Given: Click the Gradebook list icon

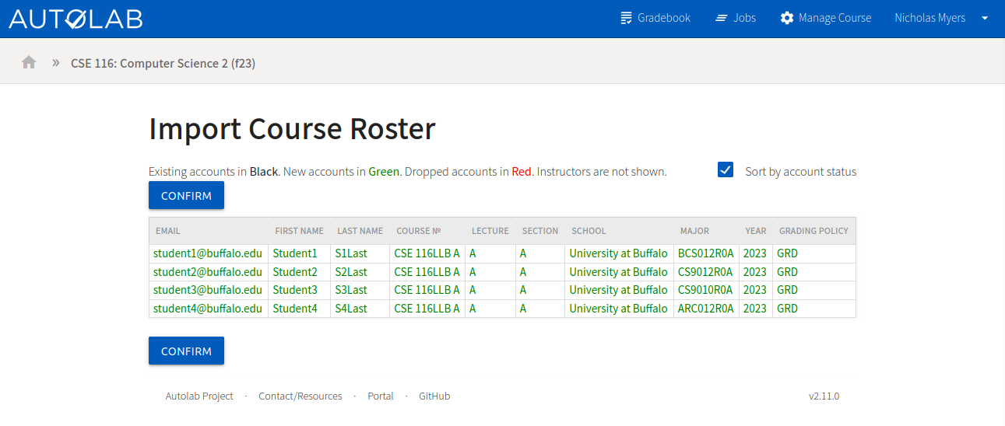Looking at the screenshot, I should pyautogui.click(x=627, y=18).
